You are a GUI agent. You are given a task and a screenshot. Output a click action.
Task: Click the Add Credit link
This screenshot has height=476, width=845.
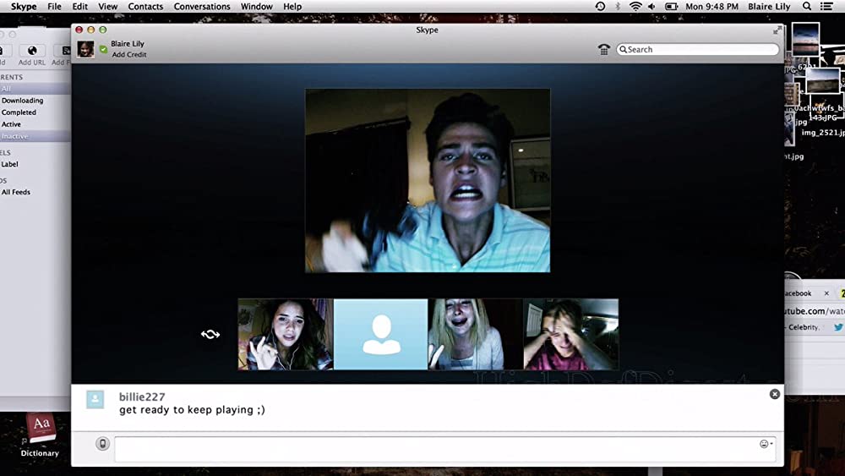point(129,55)
